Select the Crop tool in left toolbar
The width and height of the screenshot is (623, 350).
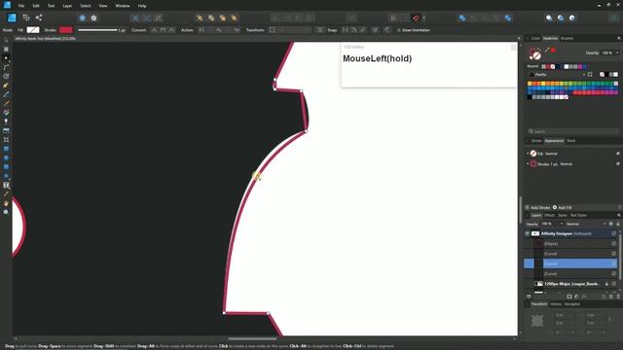pos(6,140)
